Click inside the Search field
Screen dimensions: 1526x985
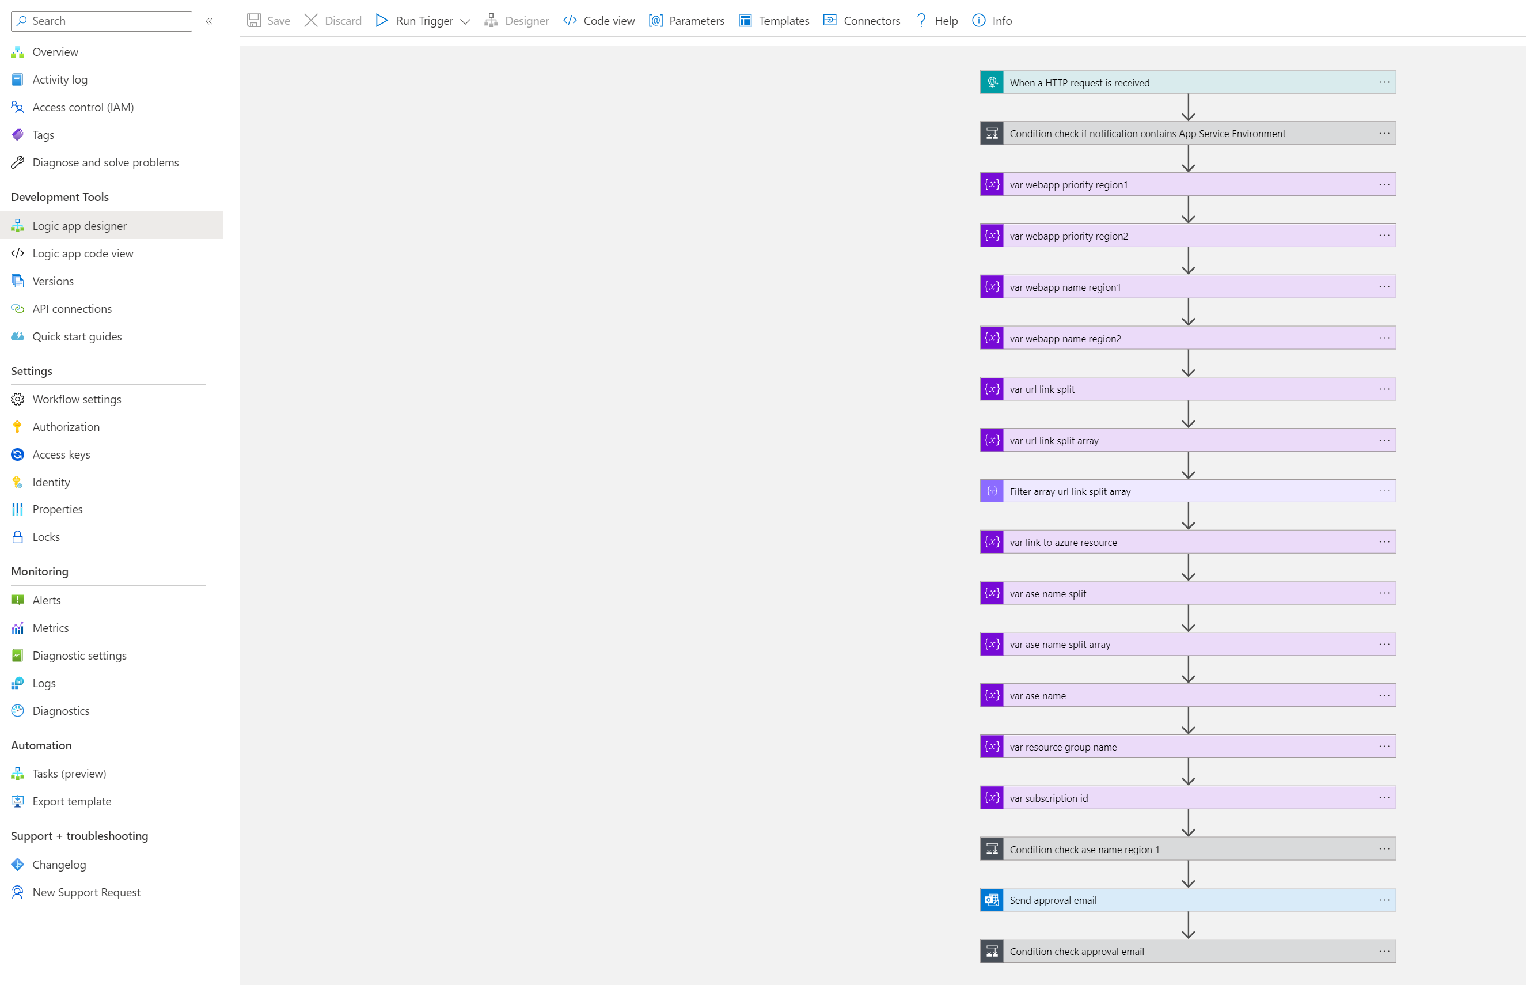pos(100,21)
